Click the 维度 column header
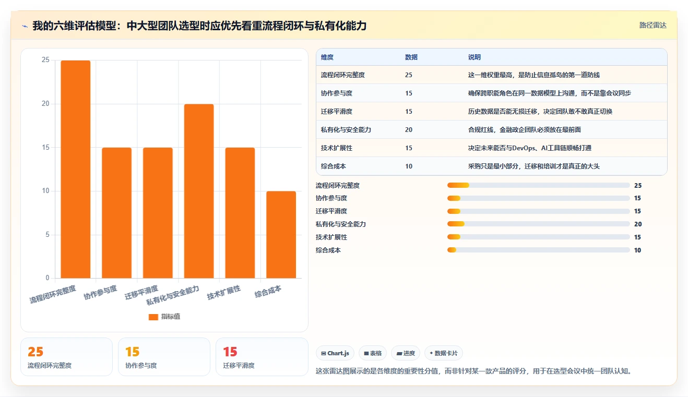688x397 pixels. [327, 57]
